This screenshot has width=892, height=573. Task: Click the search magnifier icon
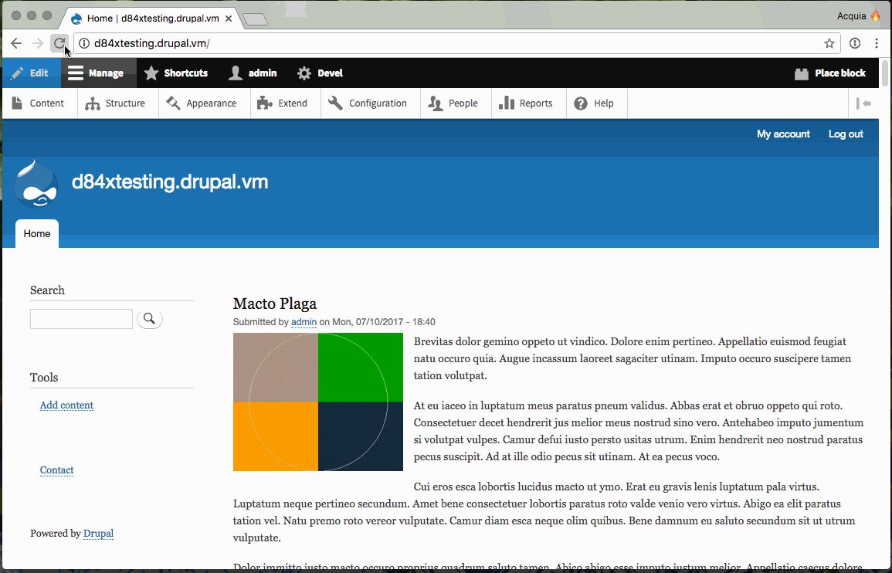tap(149, 318)
